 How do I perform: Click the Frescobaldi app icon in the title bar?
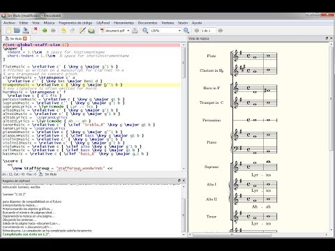3,15
